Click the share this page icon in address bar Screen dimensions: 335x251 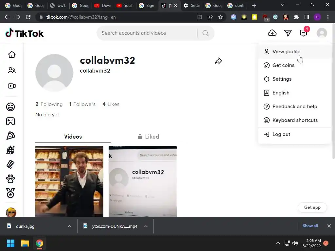tap(210, 17)
